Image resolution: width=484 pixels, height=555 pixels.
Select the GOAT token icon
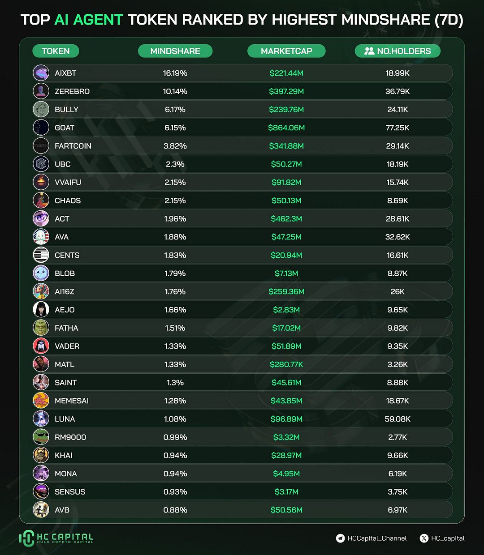click(x=41, y=128)
